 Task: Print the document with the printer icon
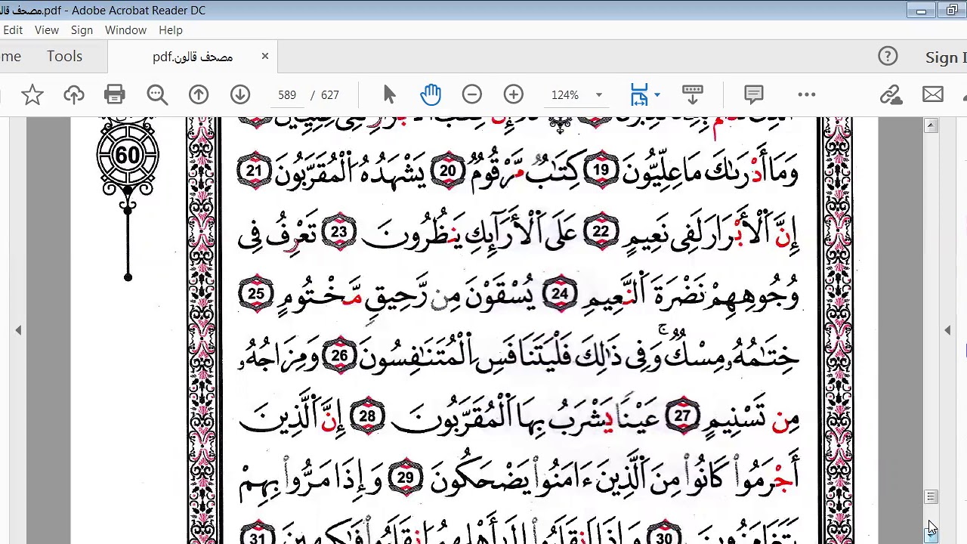point(115,94)
